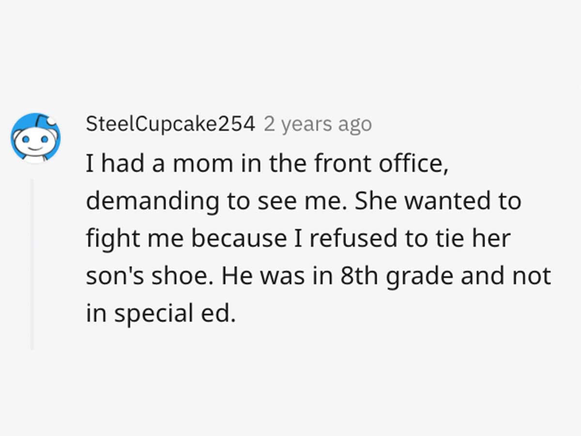Click the smiling face of the Snoo avatar
The image size is (581, 436).
pyautogui.click(x=35, y=142)
